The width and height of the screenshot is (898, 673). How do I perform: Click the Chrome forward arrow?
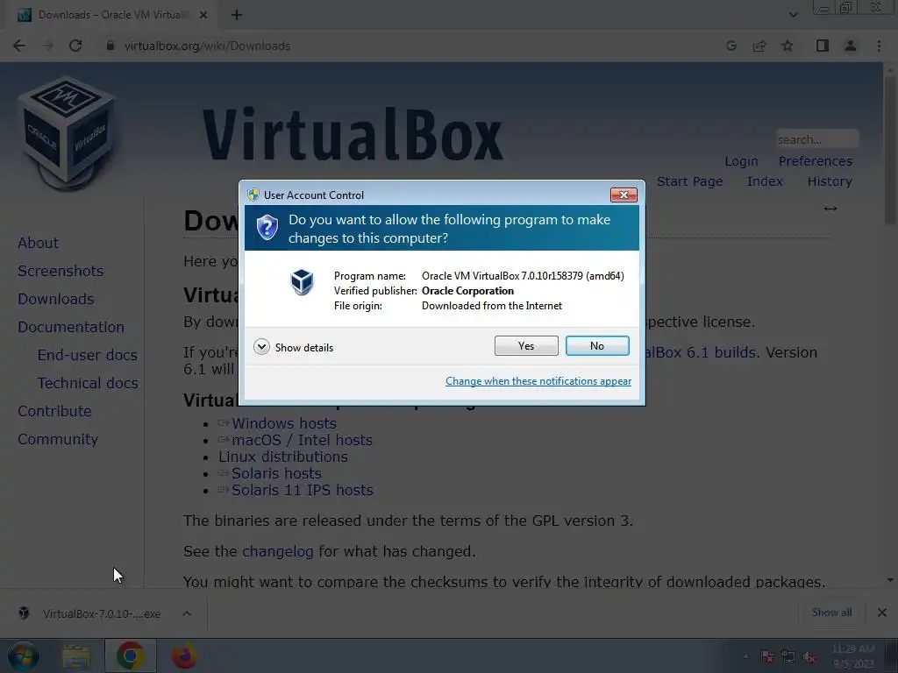(x=47, y=46)
